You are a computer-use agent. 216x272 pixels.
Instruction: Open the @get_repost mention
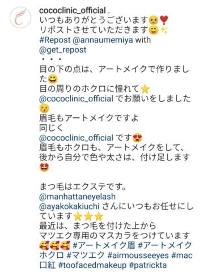(63, 50)
